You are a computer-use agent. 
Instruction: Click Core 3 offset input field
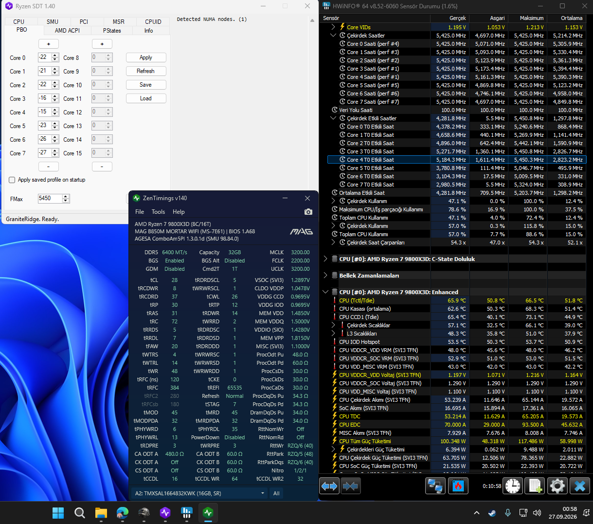pos(45,98)
